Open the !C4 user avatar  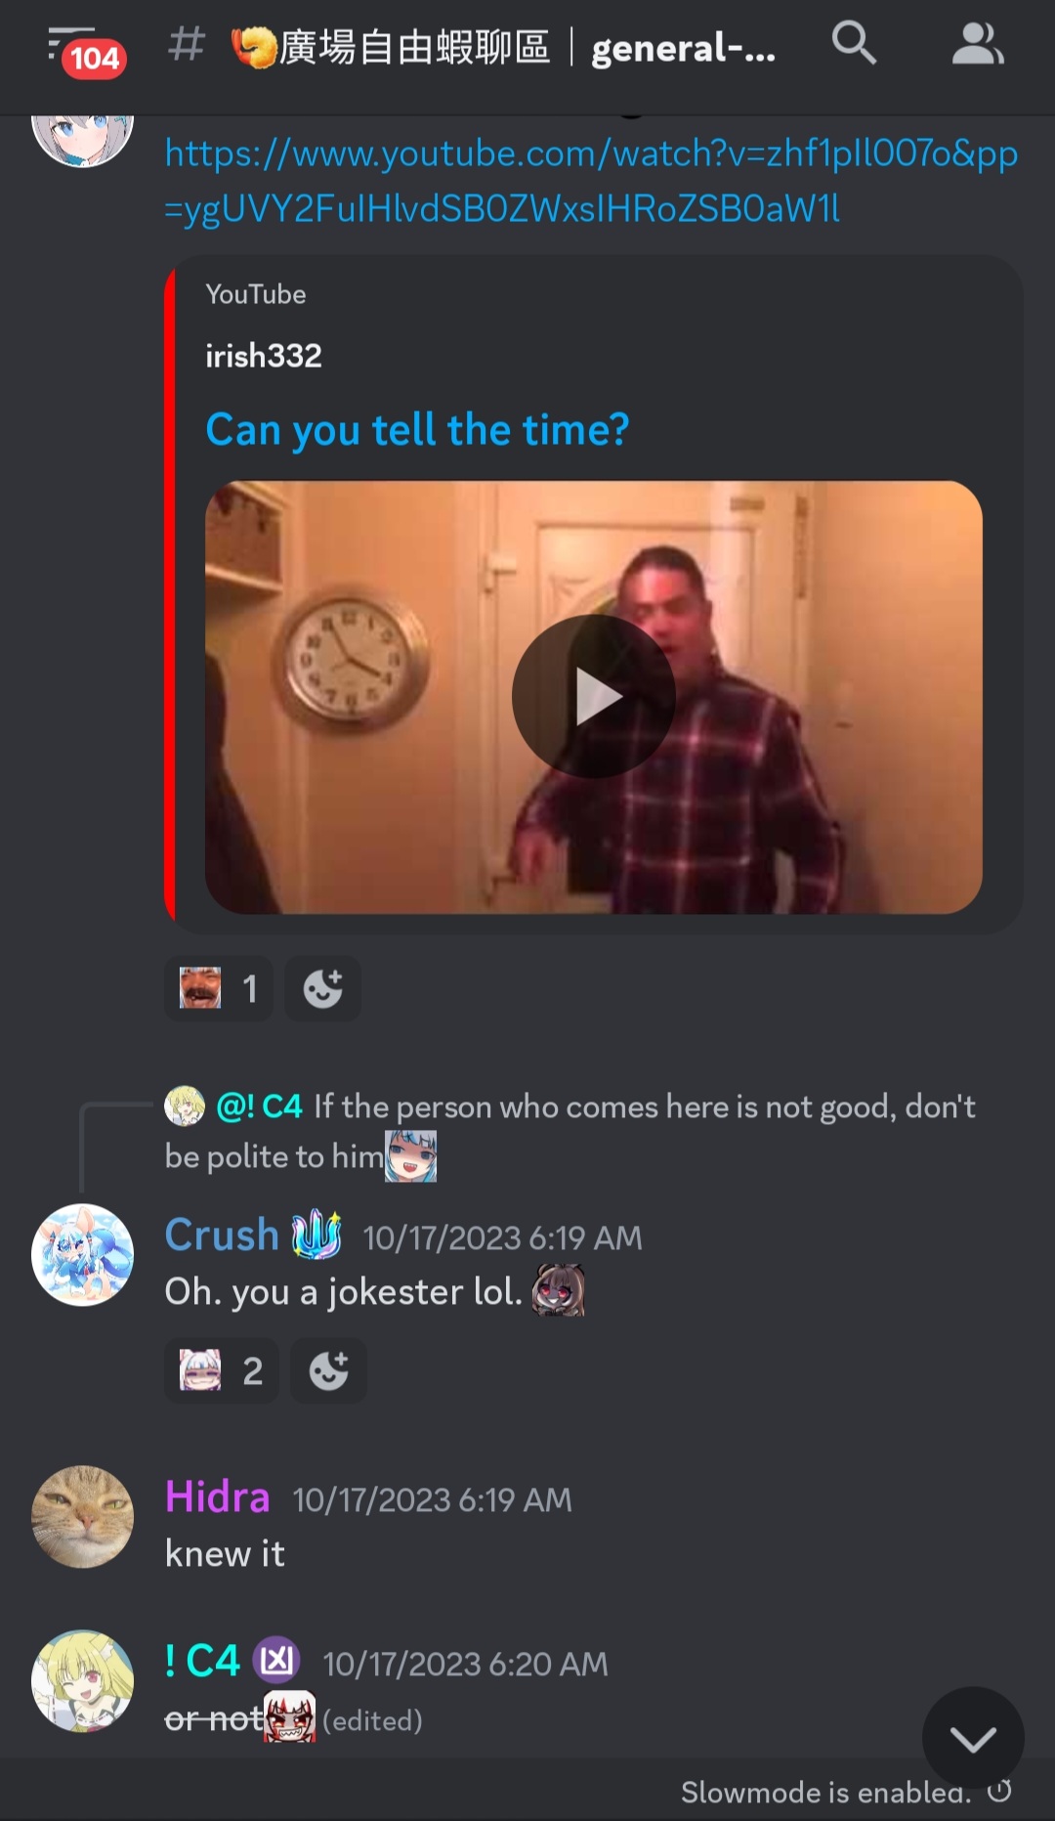tap(83, 1681)
